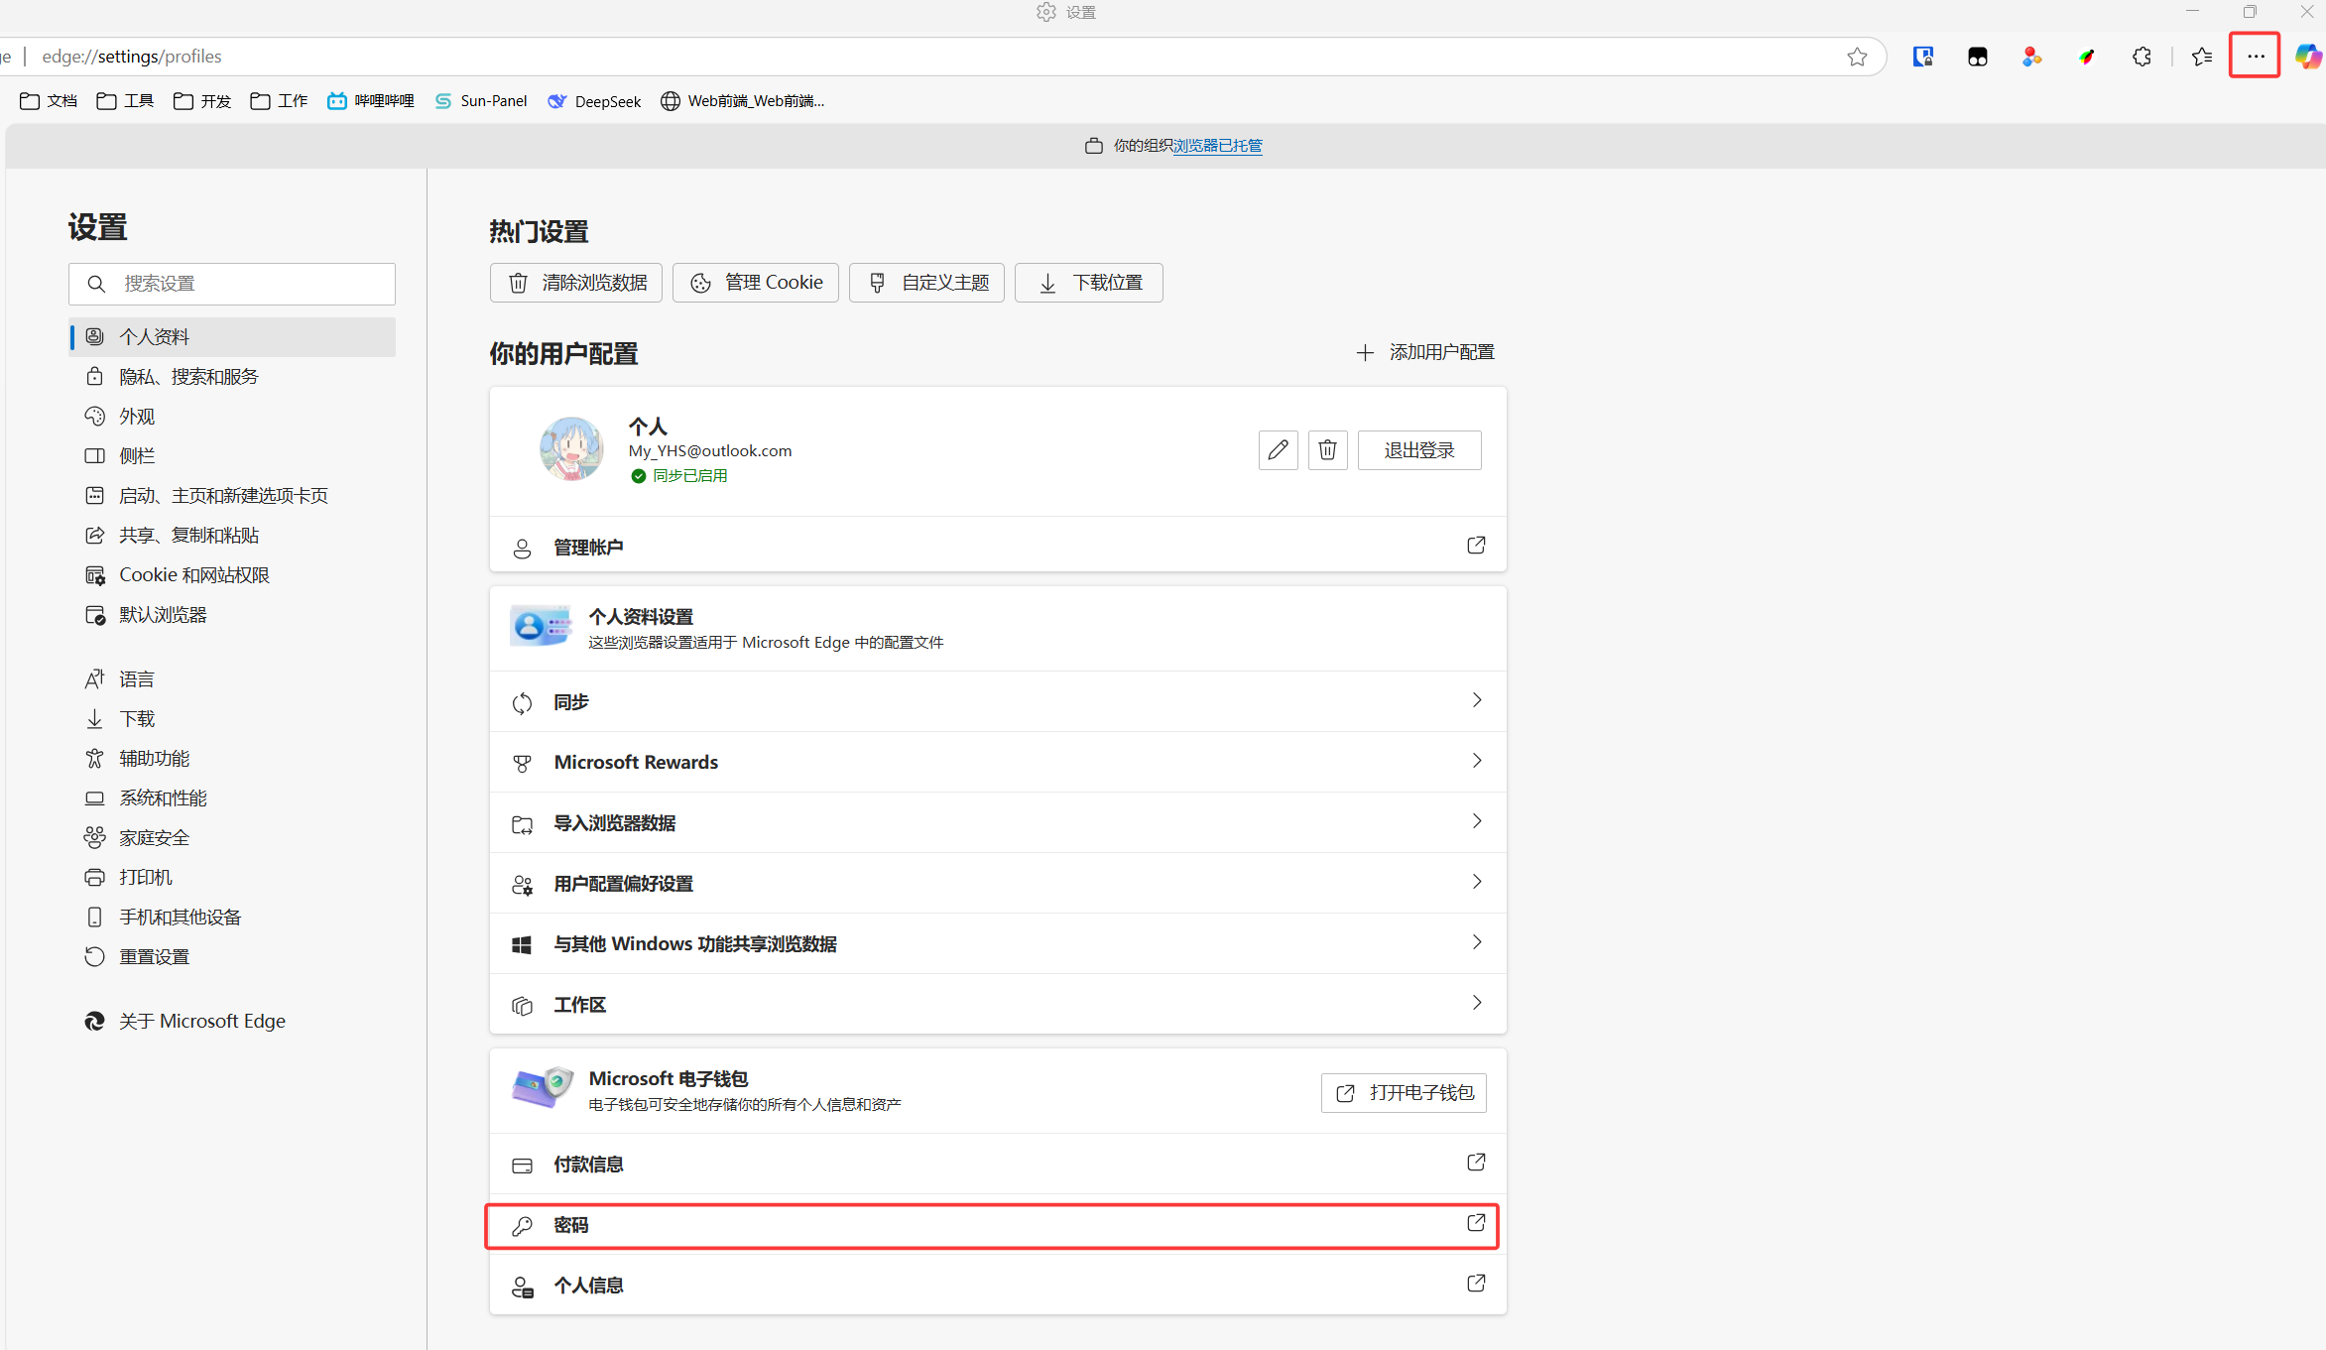
Task: Click the 浏览器已托管 link
Action: coord(1217,146)
